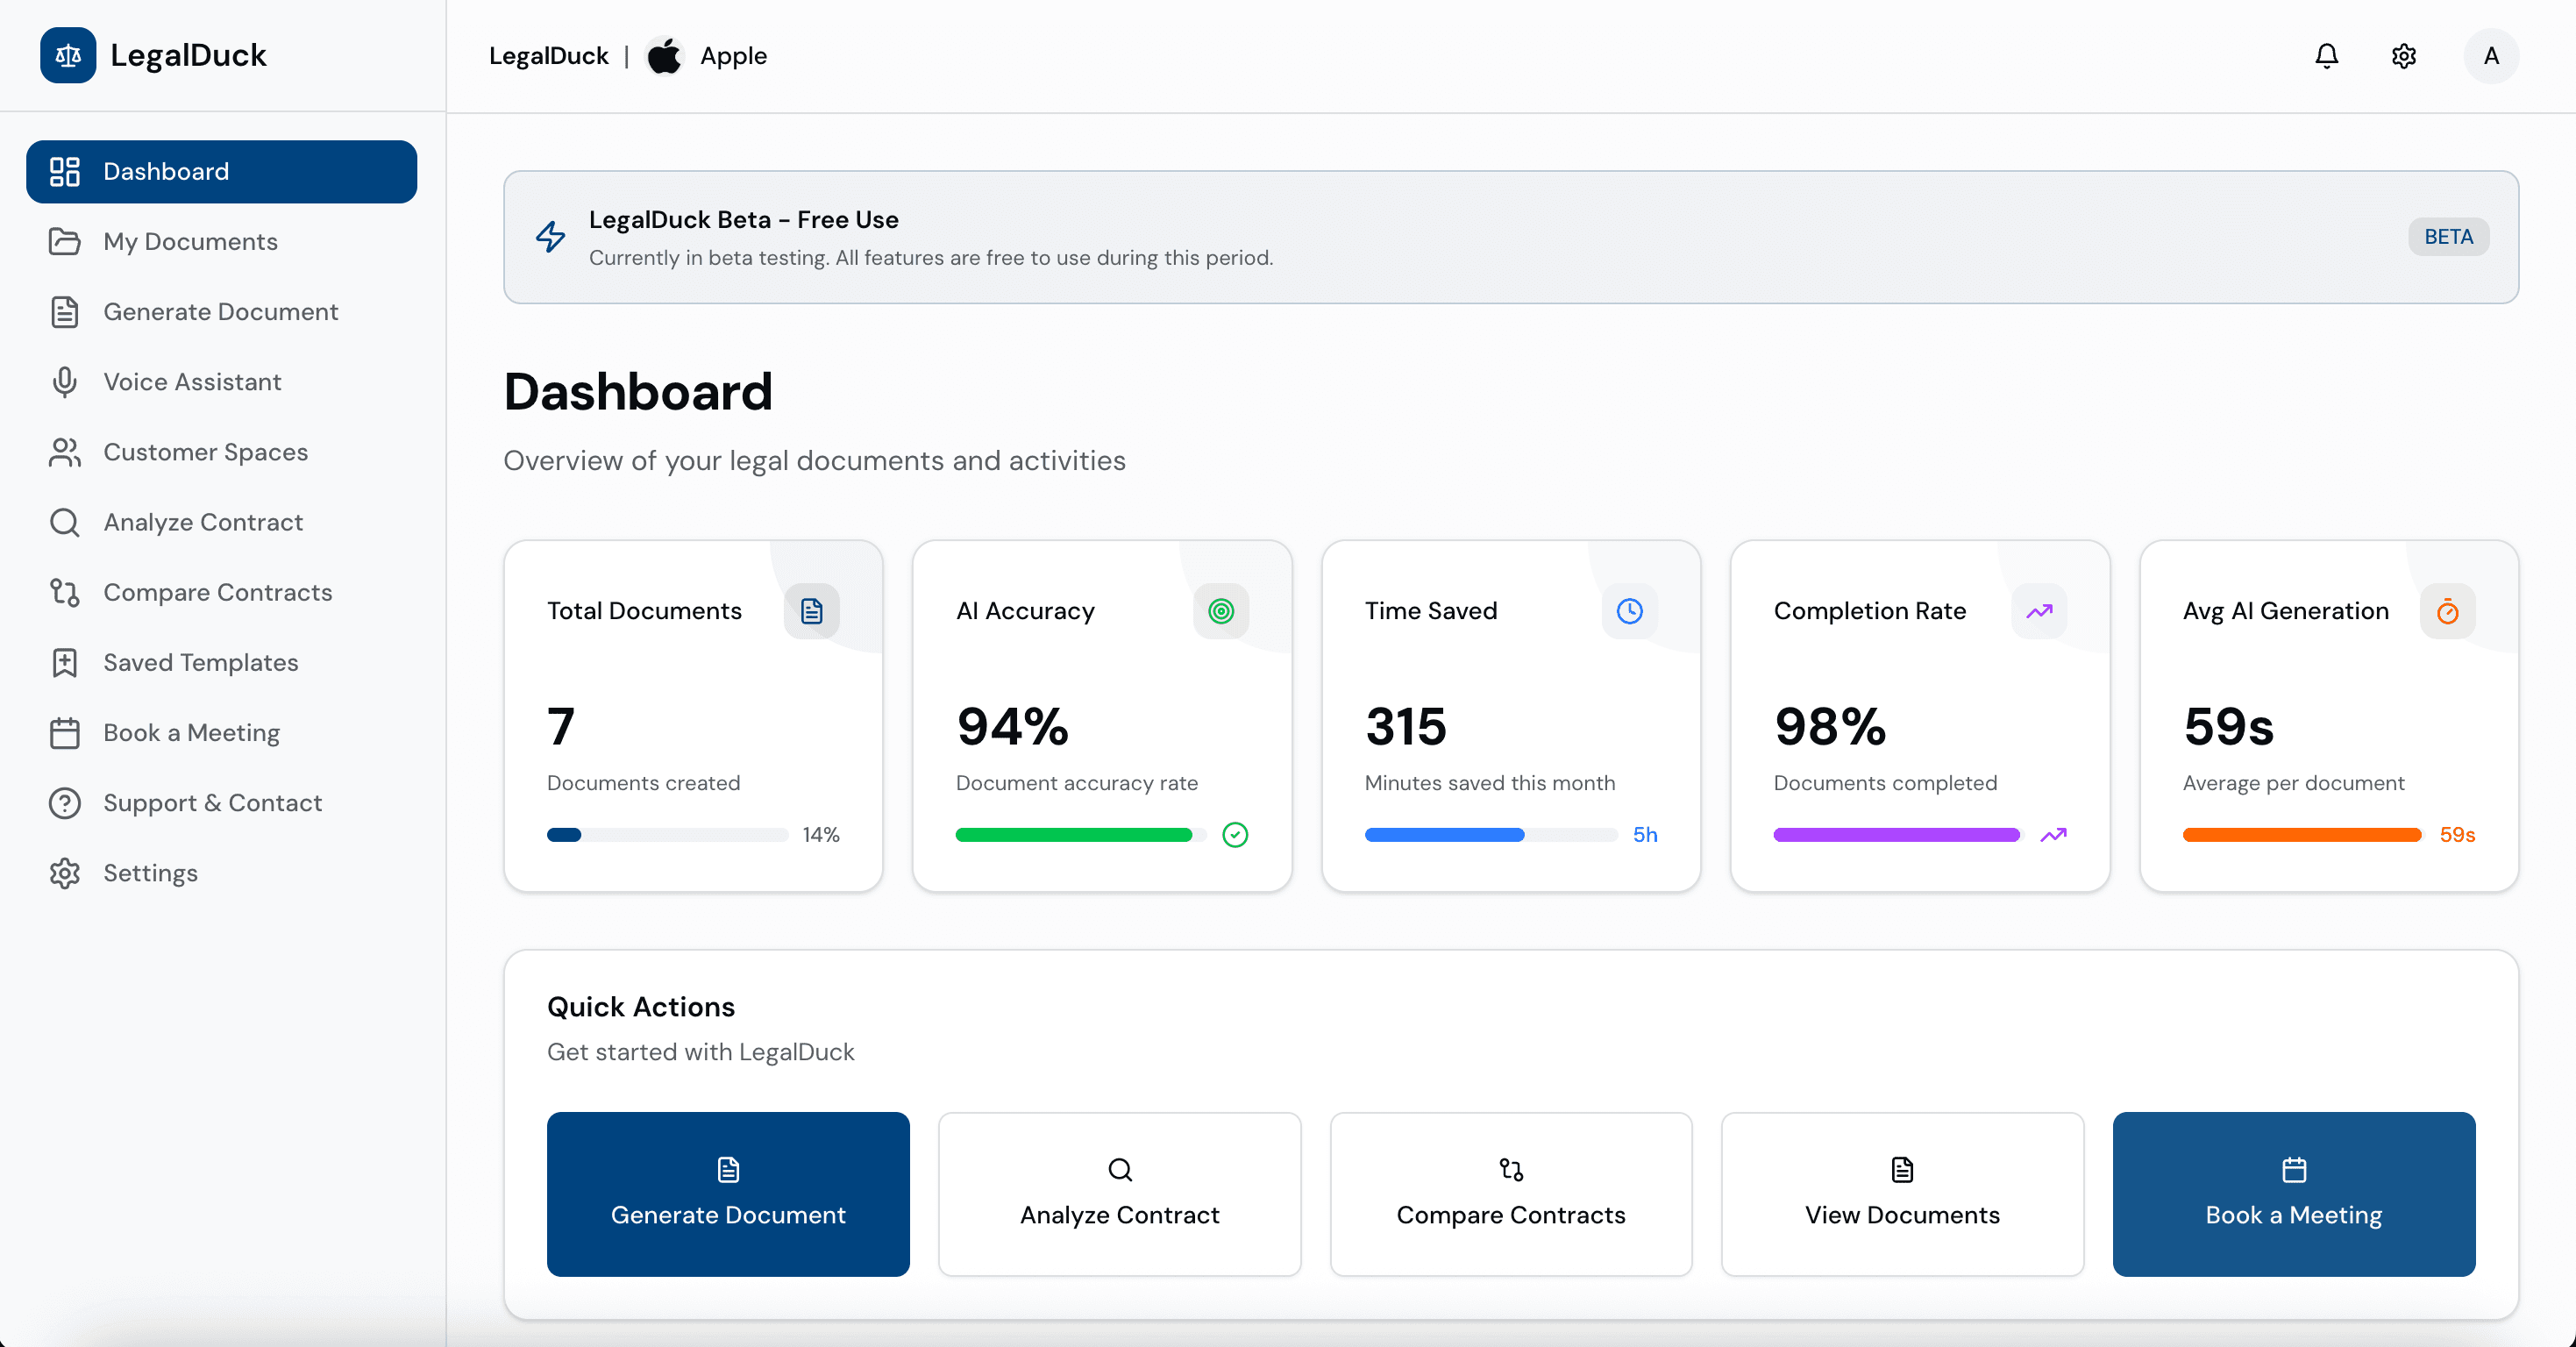2576x1347 pixels.
Task: Click the Avg AI Generation timer icon
Action: (2447, 611)
